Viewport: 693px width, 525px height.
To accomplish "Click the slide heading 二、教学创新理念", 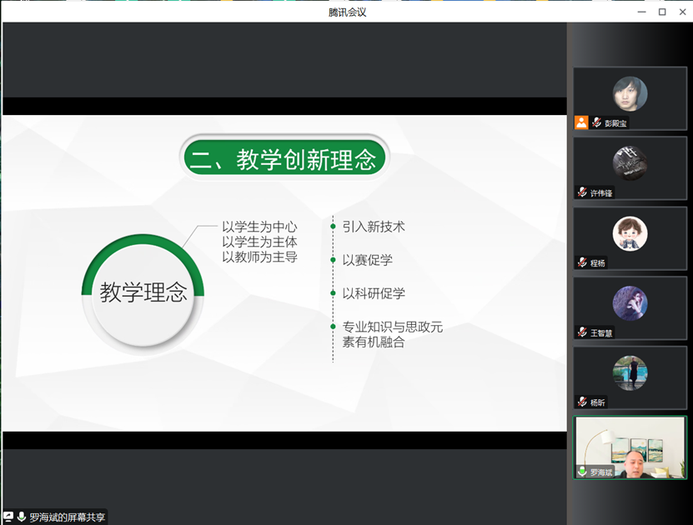I will [x=284, y=158].
